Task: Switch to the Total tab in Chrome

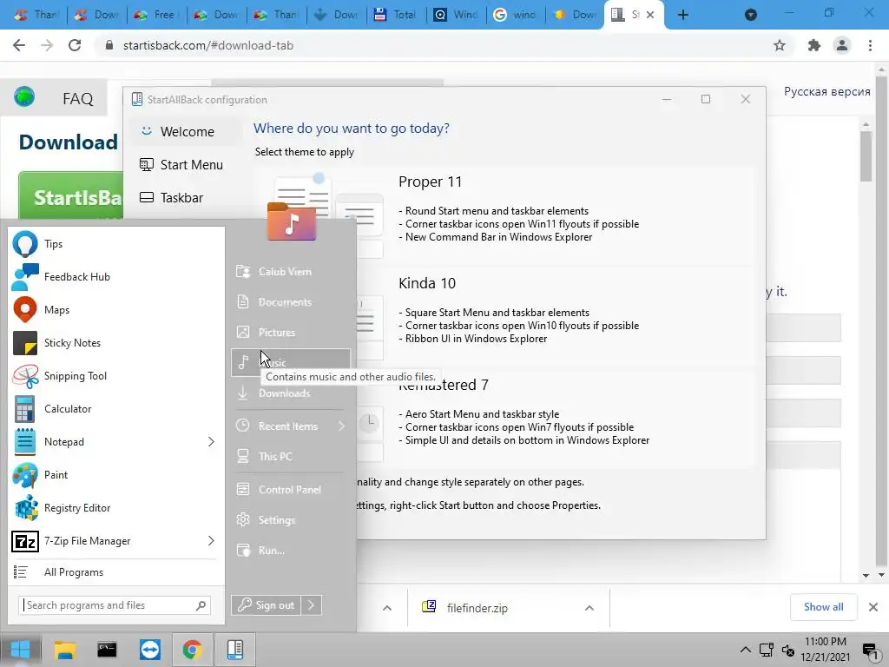Action: (395, 15)
